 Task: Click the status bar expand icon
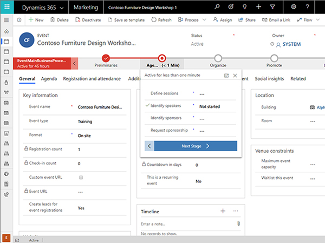(x=17, y=240)
